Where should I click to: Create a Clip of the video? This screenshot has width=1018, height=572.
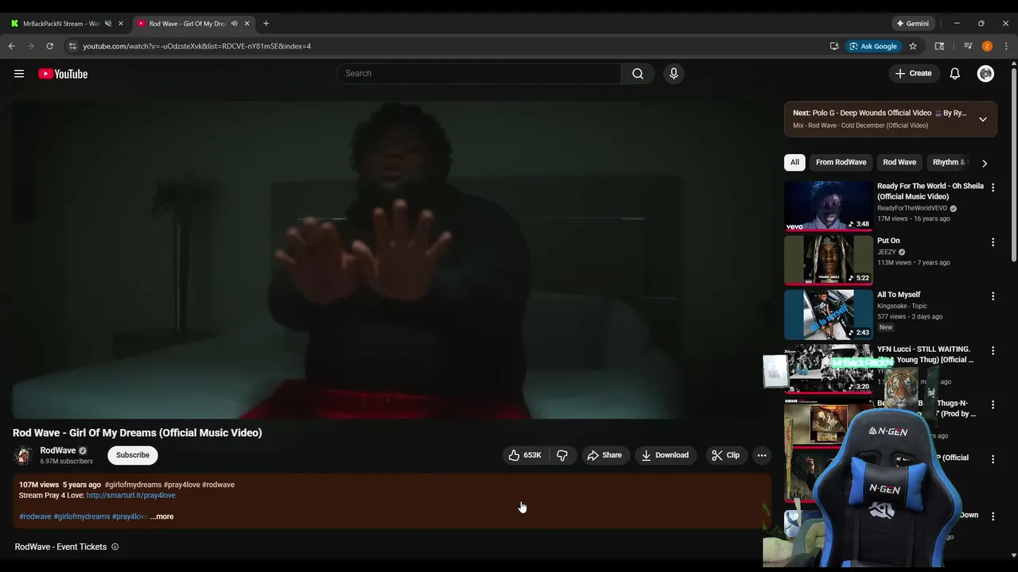(x=725, y=455)
